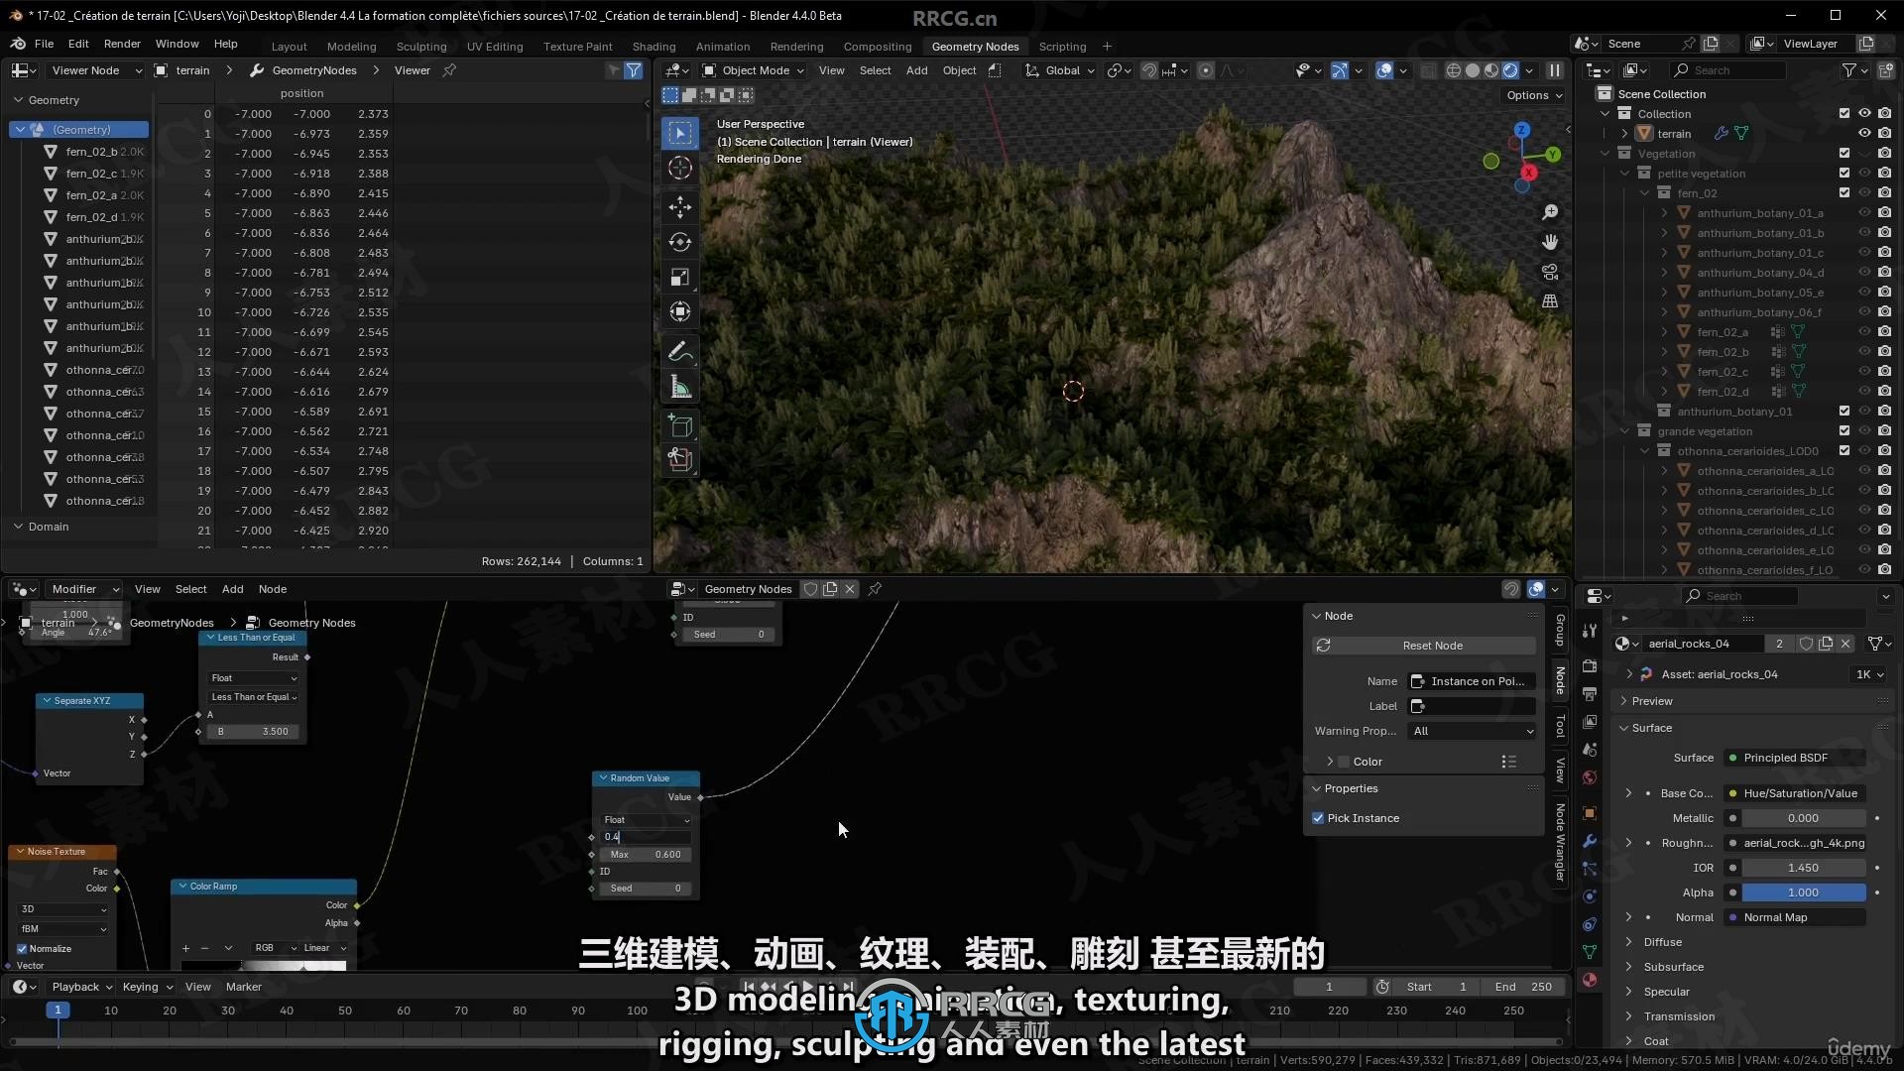Expand the Subsurface material panel
This screenshot has width=1904, height=1071.
(x=1628, y=967)
